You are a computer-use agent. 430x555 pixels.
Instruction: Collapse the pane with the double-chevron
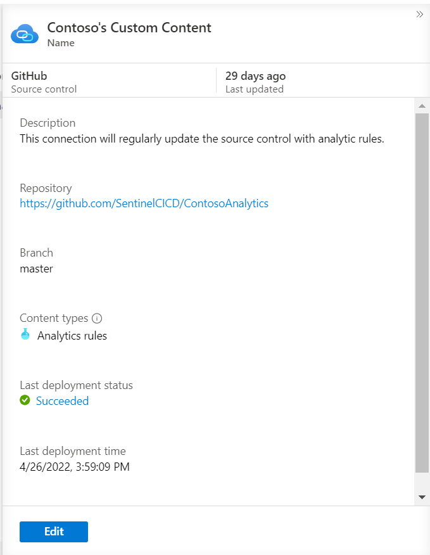coord(420,14)
